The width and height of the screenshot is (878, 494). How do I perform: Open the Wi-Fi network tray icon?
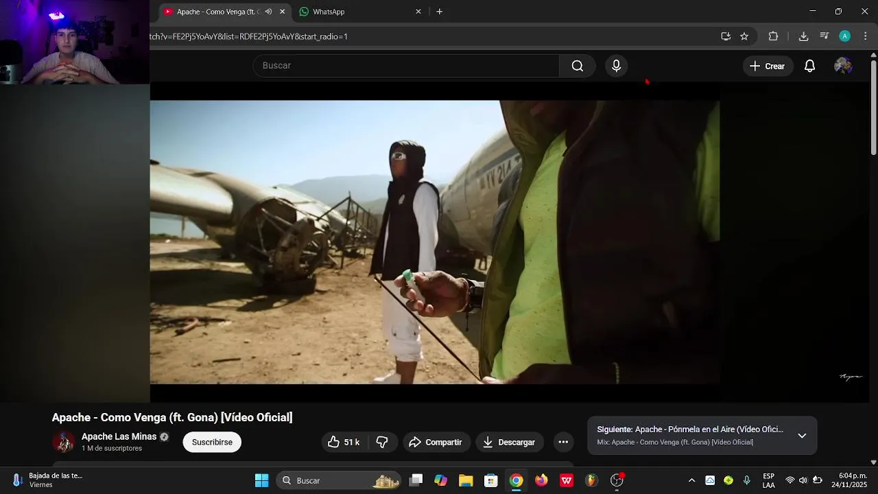click(790, 480)
